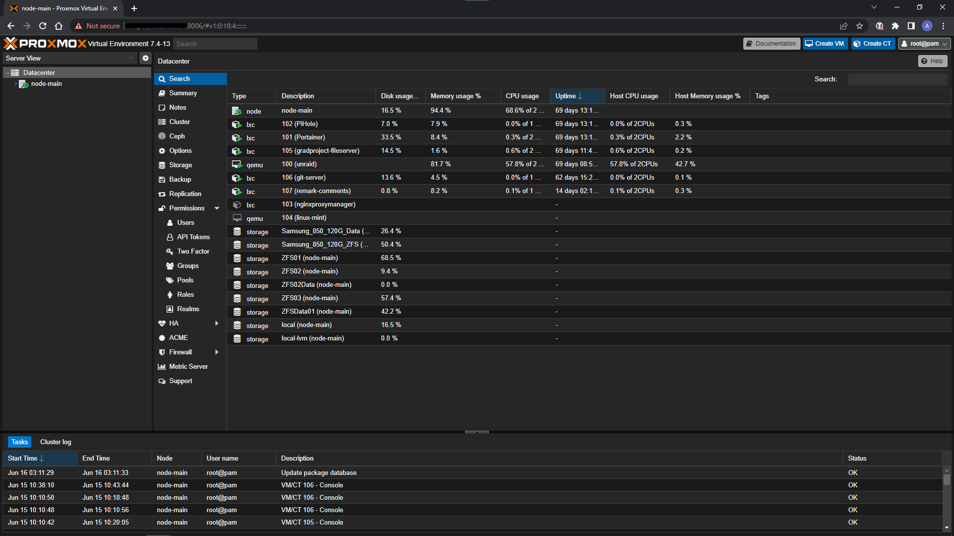The height and width of the screenshot is (536, 954).
Task: Expand the HA submenu arrow
Action: (x=217, y=324)
